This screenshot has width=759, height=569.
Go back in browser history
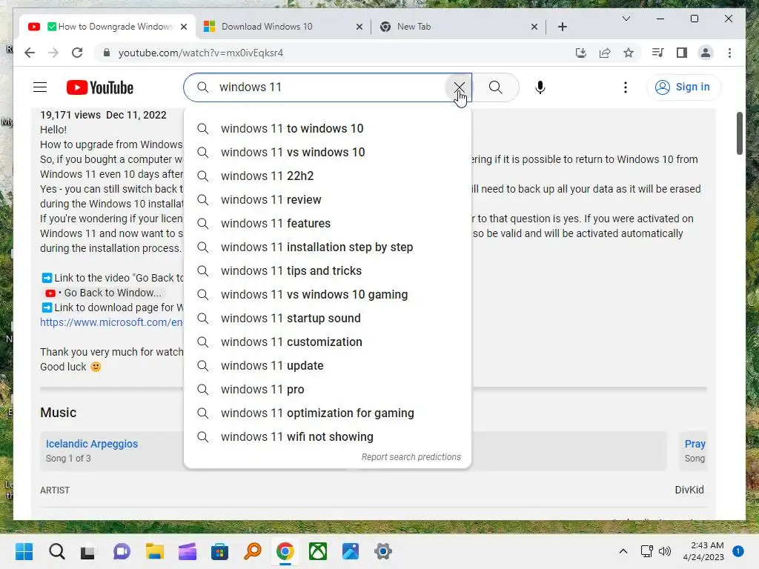click(30, 53)
